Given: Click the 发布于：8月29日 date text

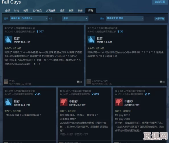Looking at the screenshot, I should pos(13,111).
